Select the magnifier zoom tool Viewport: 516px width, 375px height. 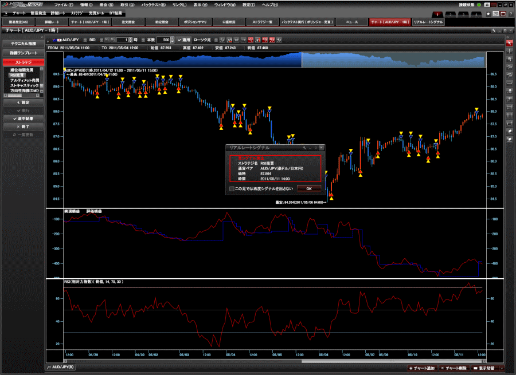[510, 59]
